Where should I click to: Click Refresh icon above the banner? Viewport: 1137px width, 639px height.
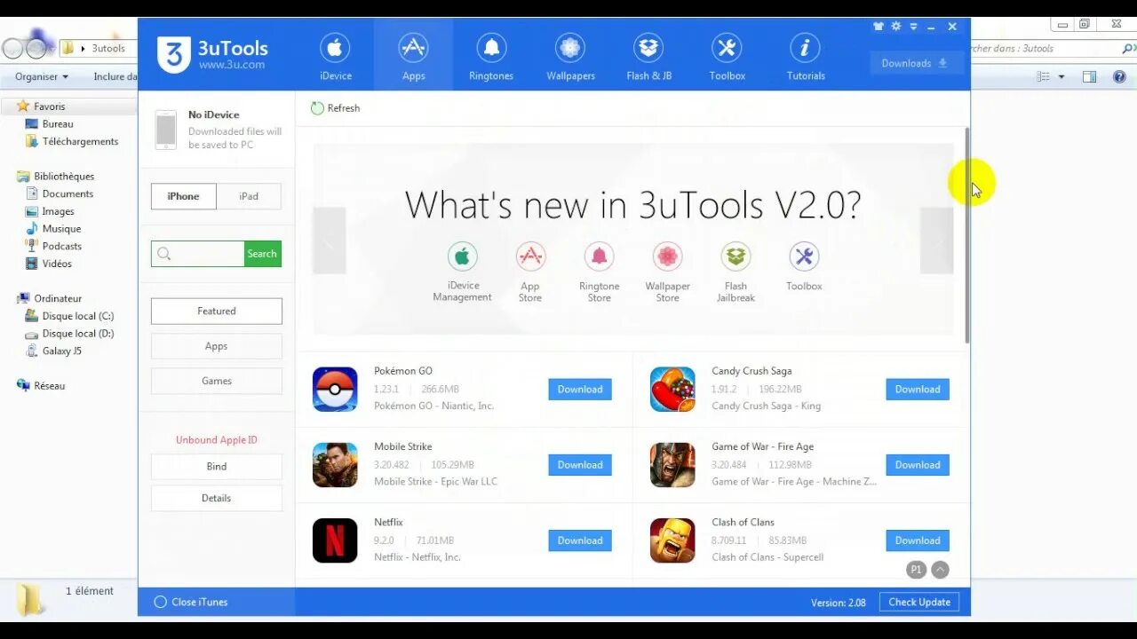click(x=317, y=108)
